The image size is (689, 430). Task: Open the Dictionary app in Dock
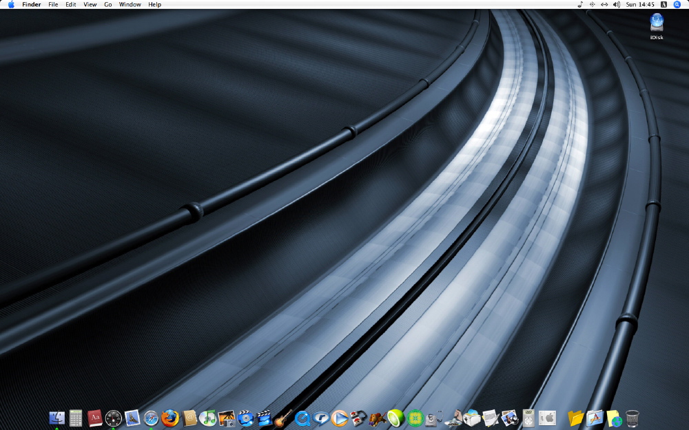coord(95,418)
